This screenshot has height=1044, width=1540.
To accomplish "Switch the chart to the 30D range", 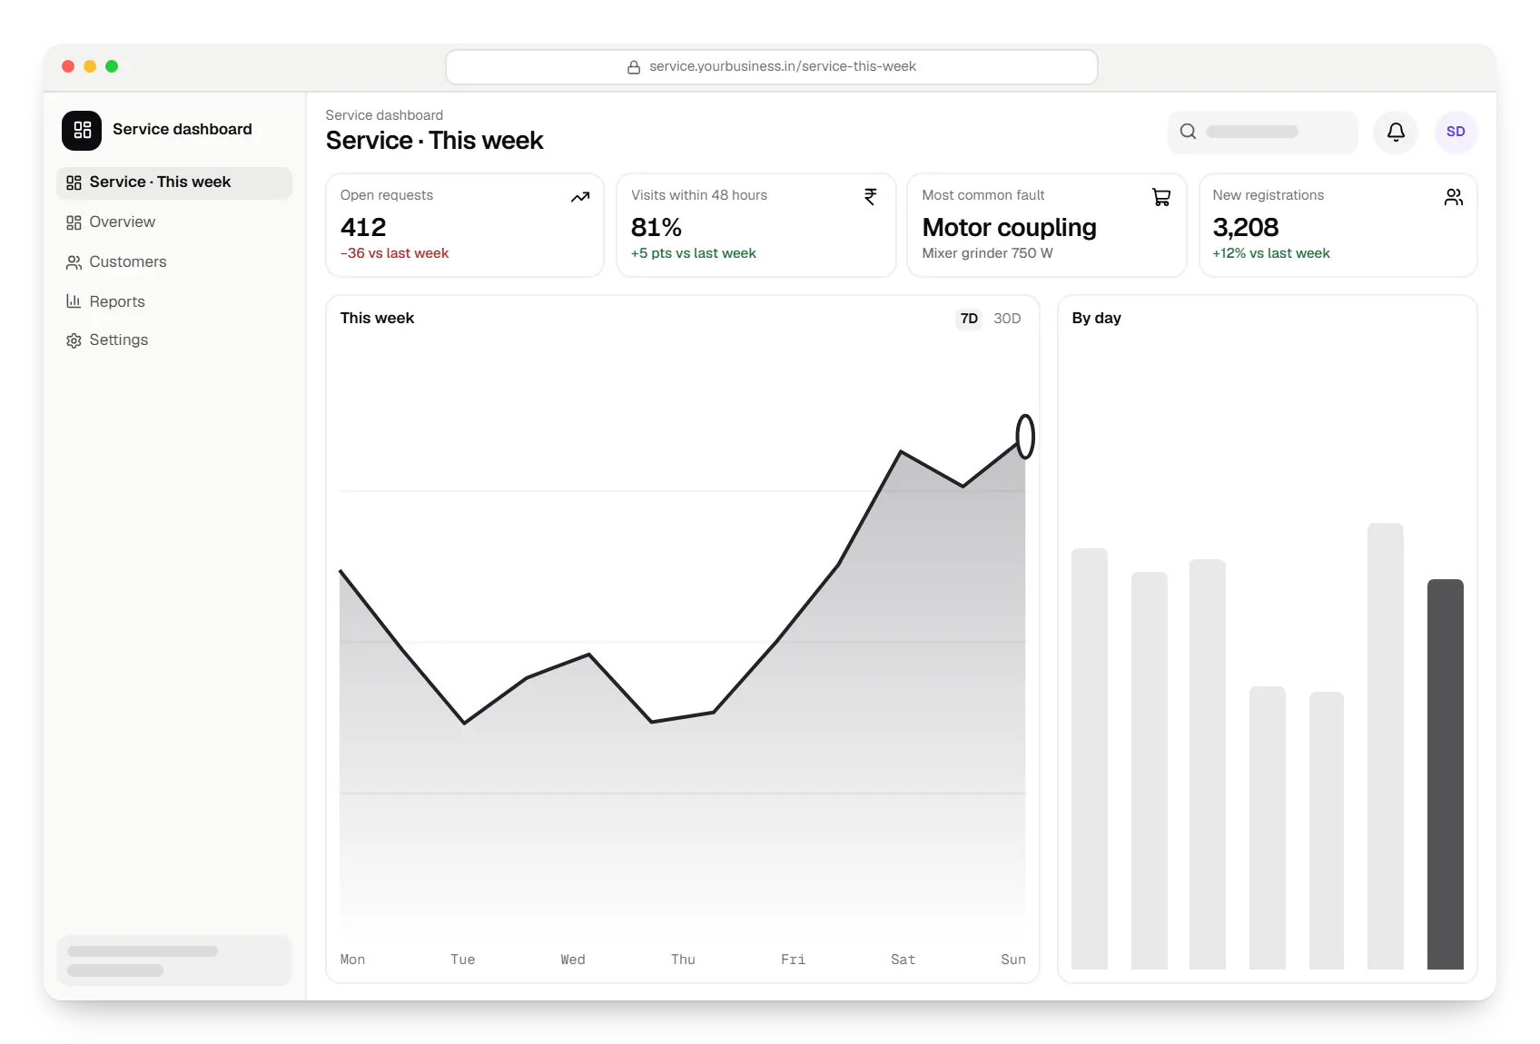I will pos(1007,319).
